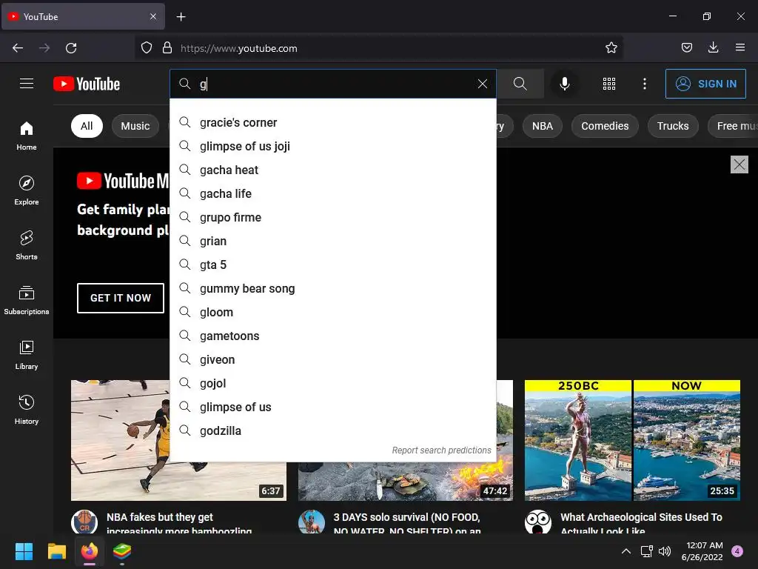
Task: Open Subscriptions in the sidebar
Action: (27, 300)
